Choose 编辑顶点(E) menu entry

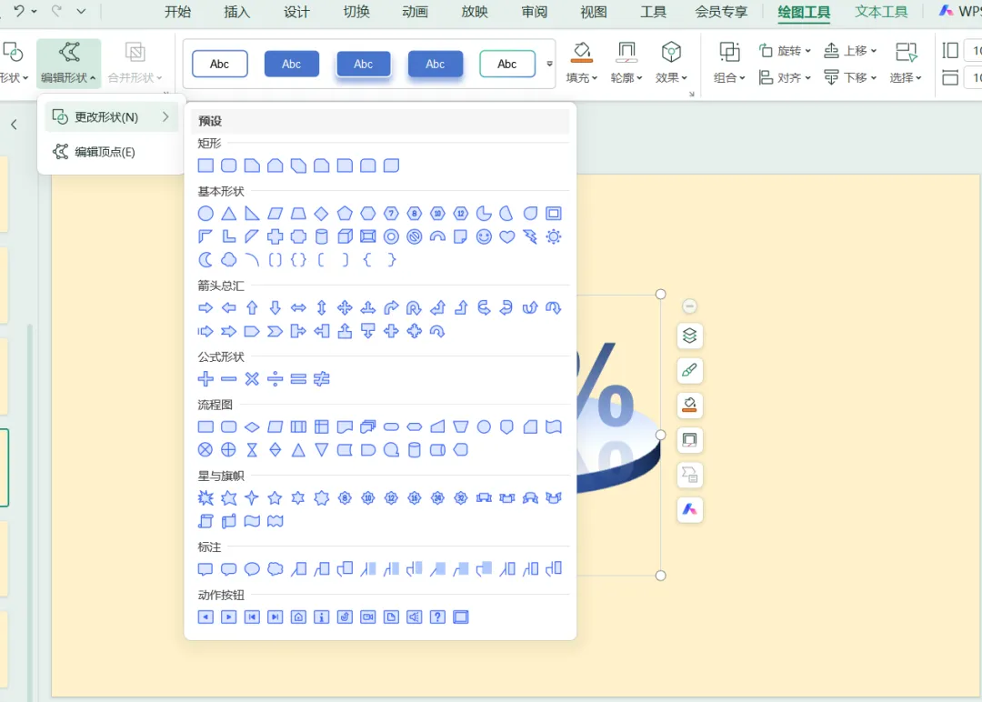click(x=111, y=152)
